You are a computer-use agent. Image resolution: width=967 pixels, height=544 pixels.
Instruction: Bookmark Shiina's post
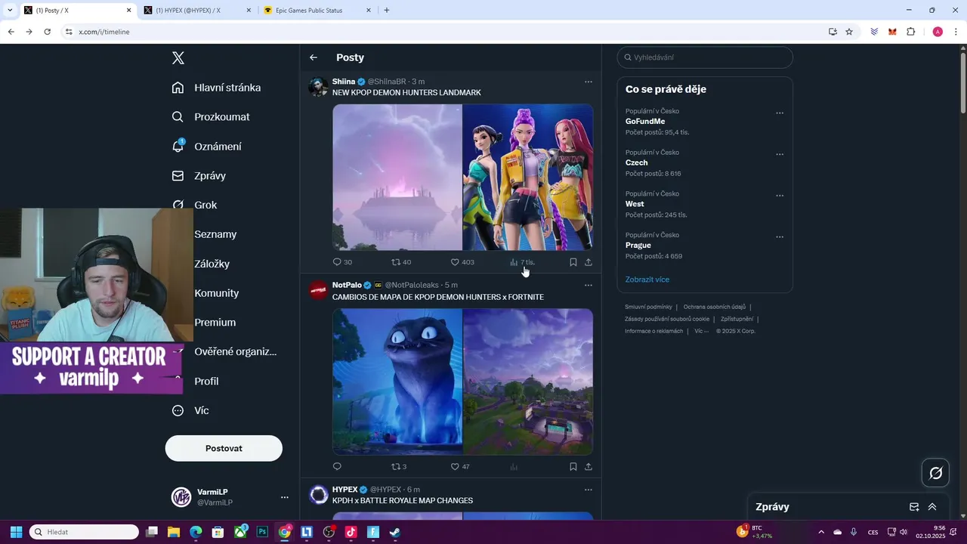pyautogui.click(x=573, y=262)
